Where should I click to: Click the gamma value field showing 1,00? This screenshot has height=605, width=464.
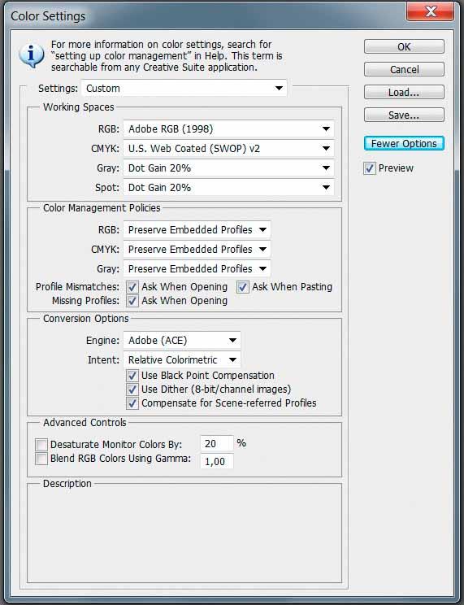click(x=217, y=461)
